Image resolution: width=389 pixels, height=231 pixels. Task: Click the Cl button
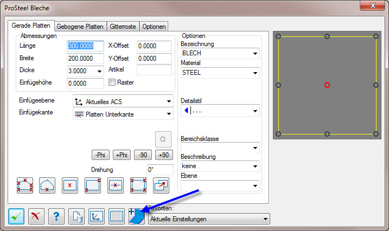(x=163, y=139)
